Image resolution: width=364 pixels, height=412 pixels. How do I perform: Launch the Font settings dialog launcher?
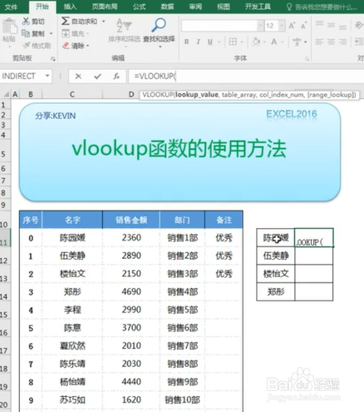pyautogui.click(x=307, y=58)
